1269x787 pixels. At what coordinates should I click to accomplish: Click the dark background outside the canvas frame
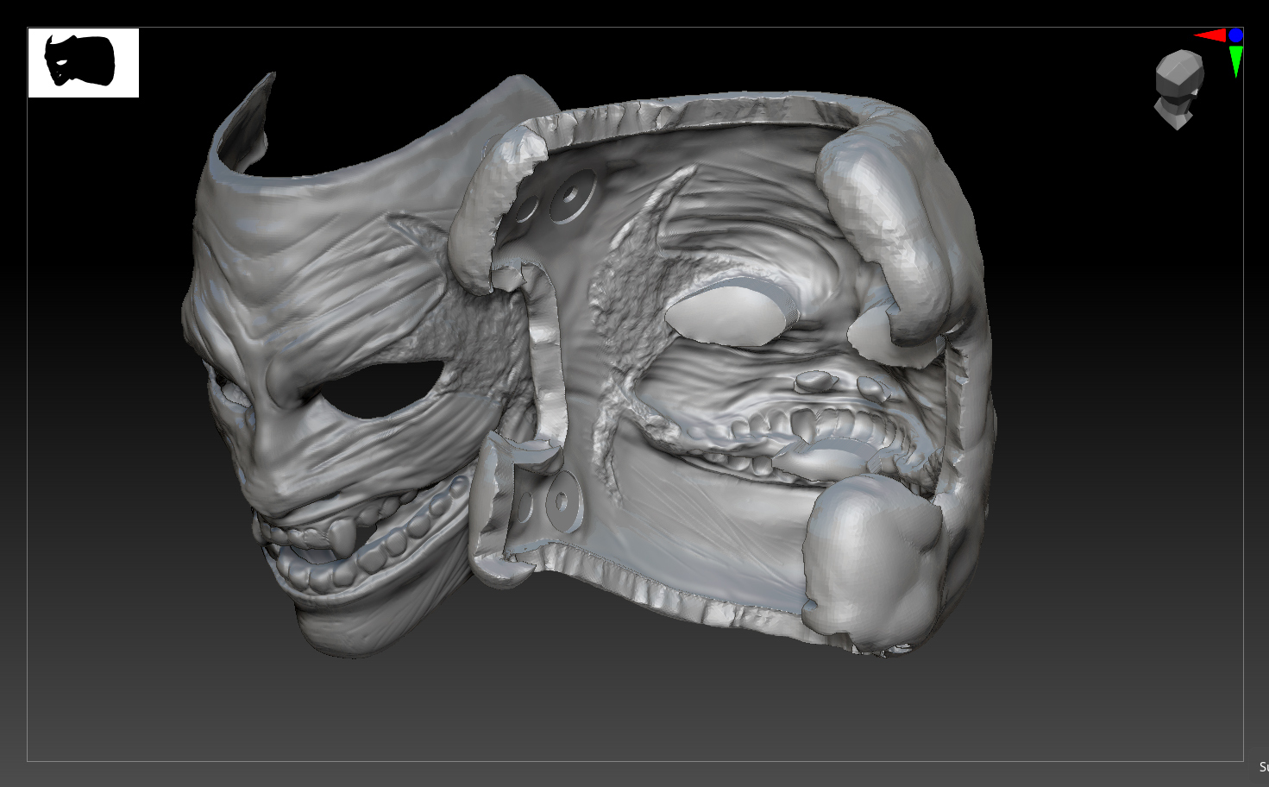(13, 388)
